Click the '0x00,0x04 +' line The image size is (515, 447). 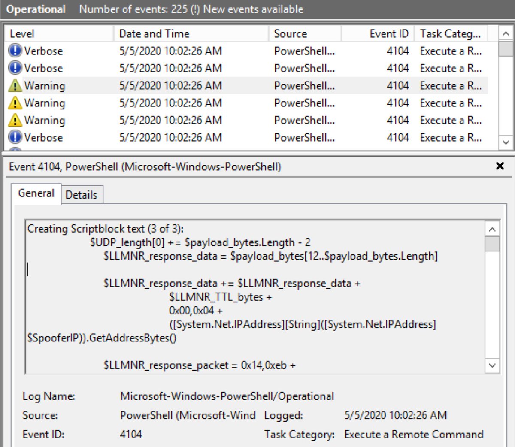[x=196, y=311]
